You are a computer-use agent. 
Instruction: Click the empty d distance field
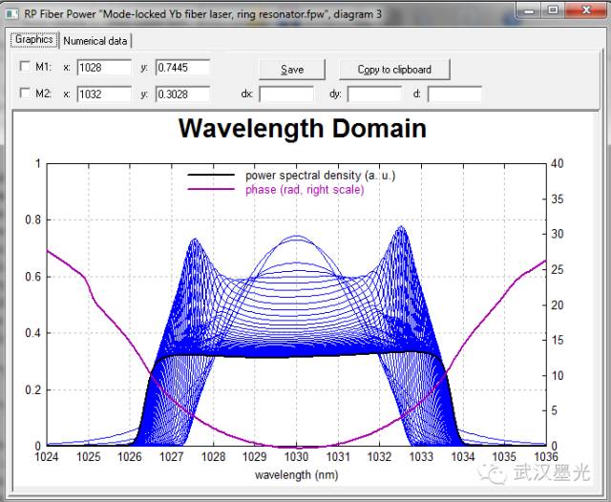click(454, 94)
